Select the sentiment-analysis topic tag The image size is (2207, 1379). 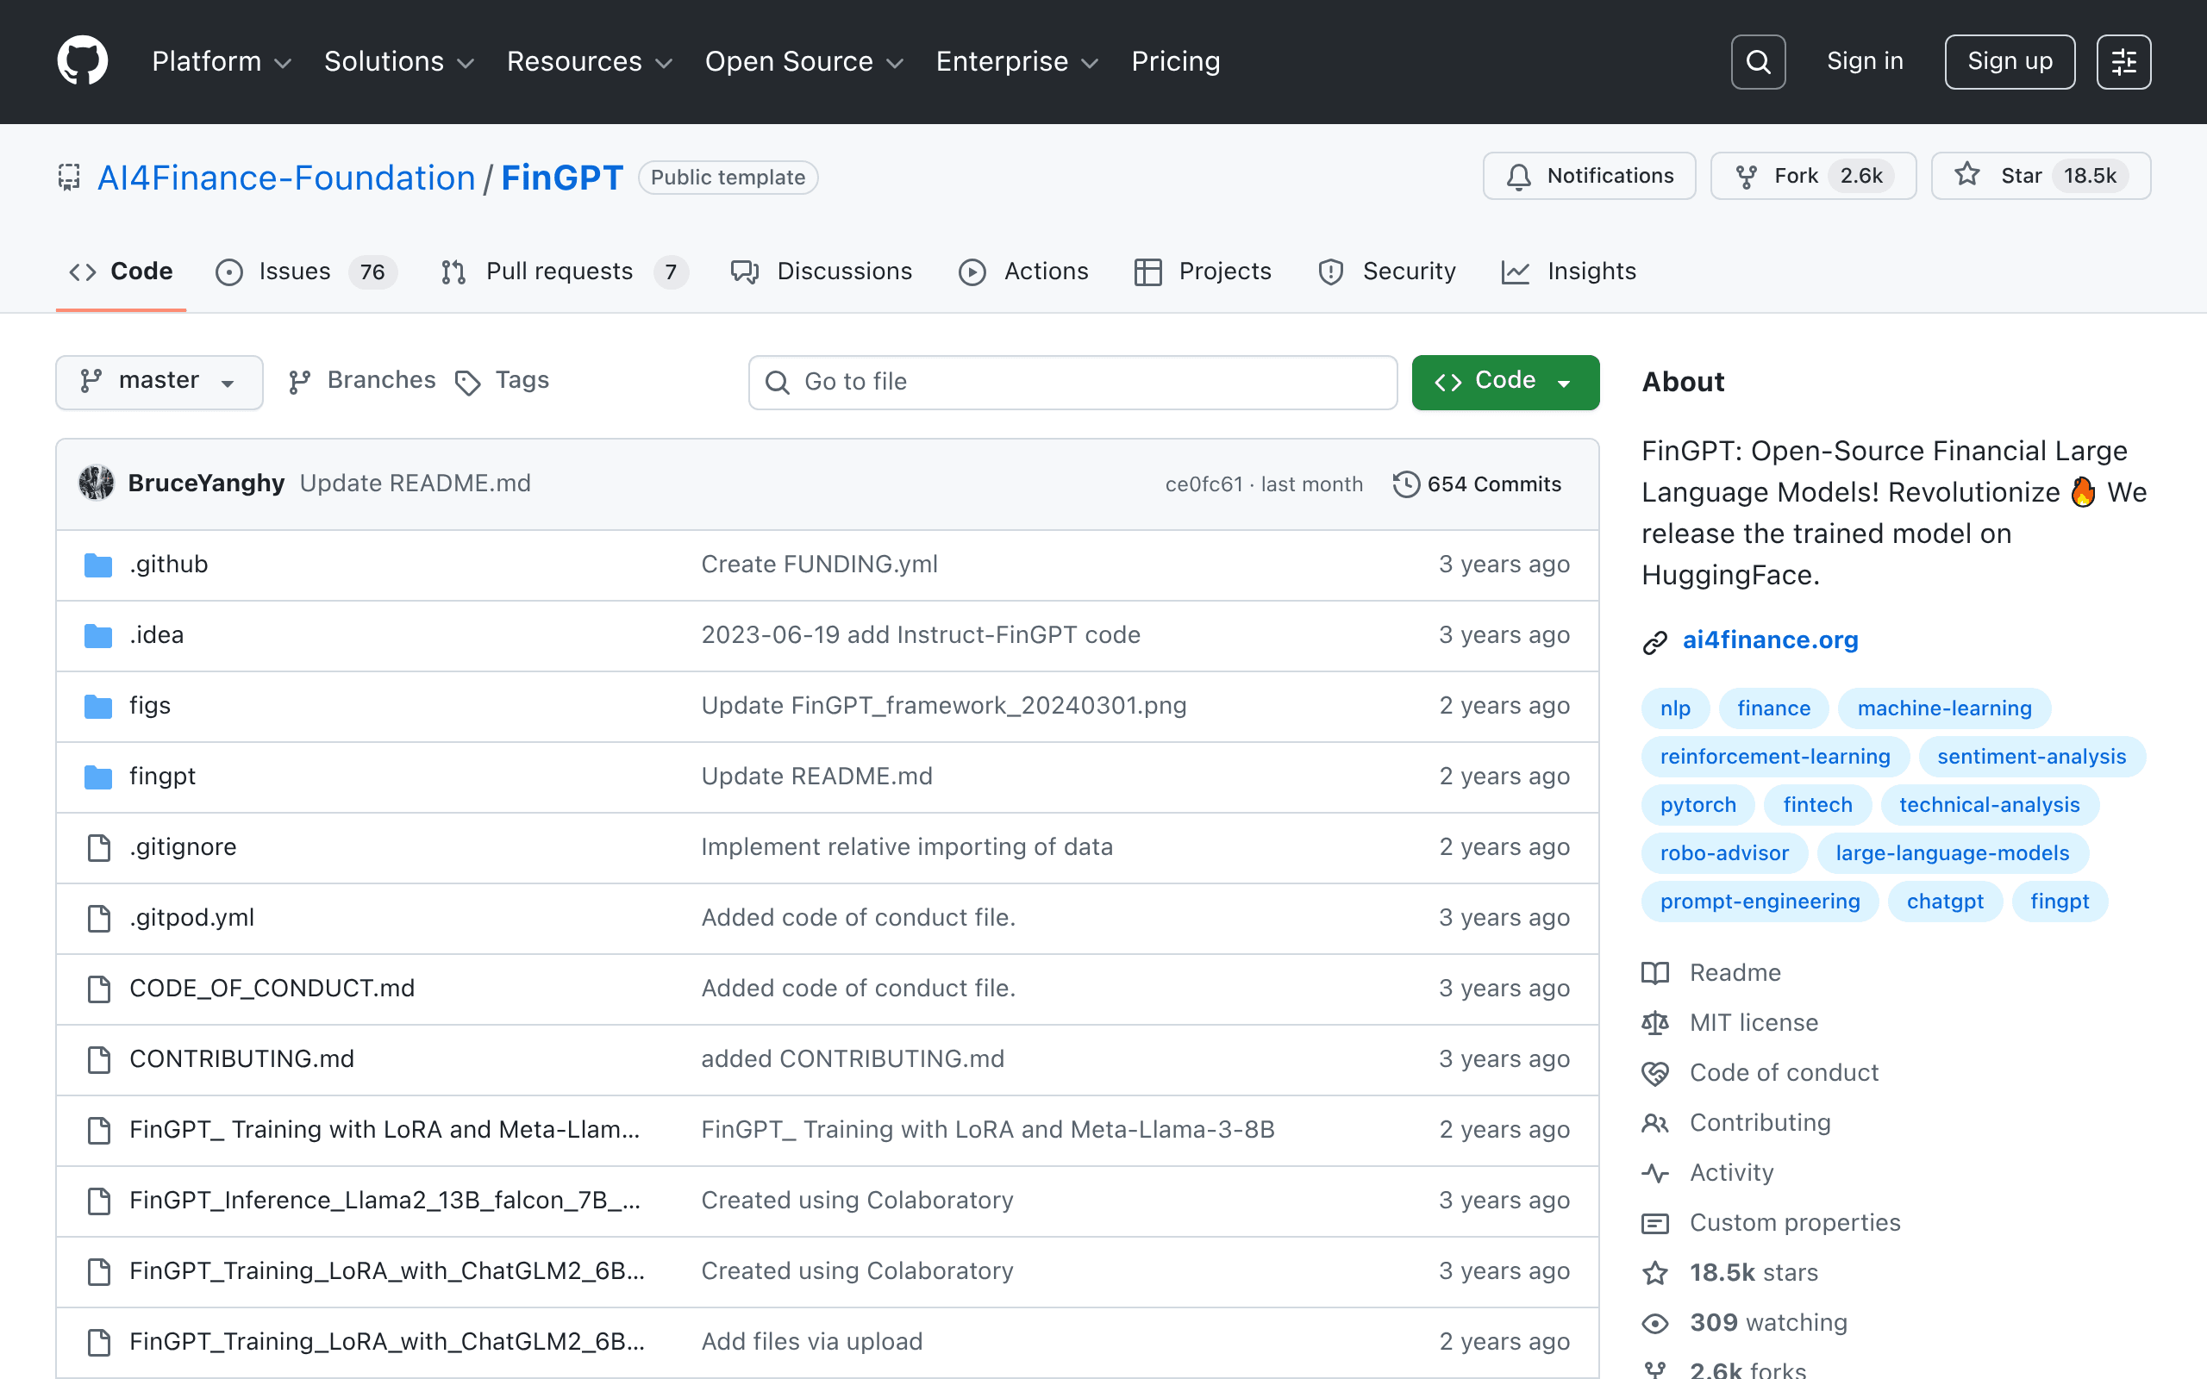2031,757
